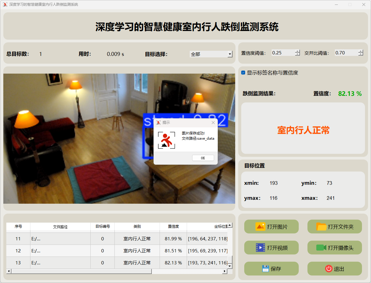Click the folder icon on 打开文件夹 button
Viewport: 371px width, 283px height.
pos(321,227)
